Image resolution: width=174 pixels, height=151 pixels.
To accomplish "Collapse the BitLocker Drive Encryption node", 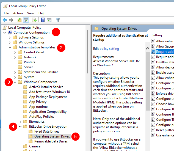I will point(20,127).
